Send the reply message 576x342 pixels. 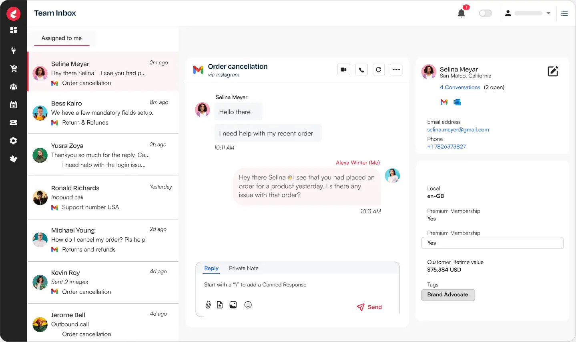[369, 307]
